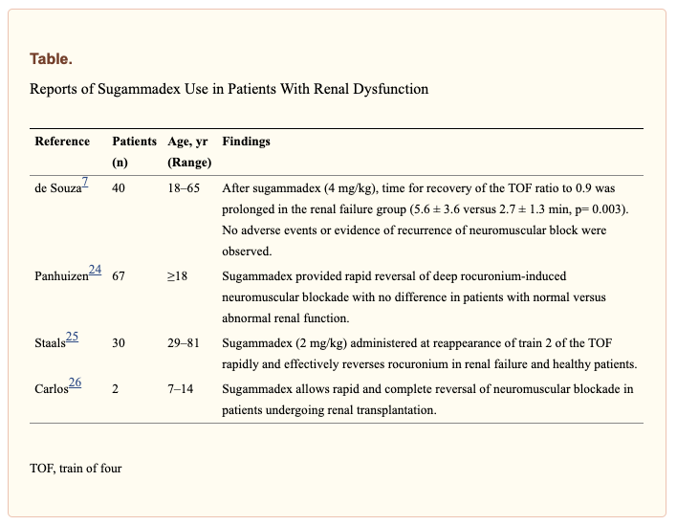677x525 pixels.
Task: Click the Staals author name
Action: (x=50, y=342)
